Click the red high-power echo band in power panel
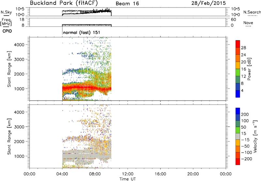The height and width of the screenshot is (181, 261). [x=86, y=88]
